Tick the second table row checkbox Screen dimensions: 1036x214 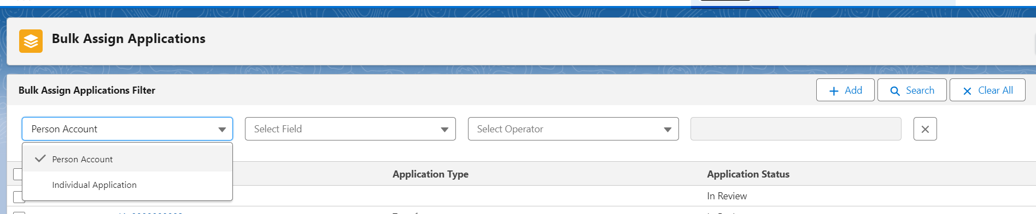point(19,212)
